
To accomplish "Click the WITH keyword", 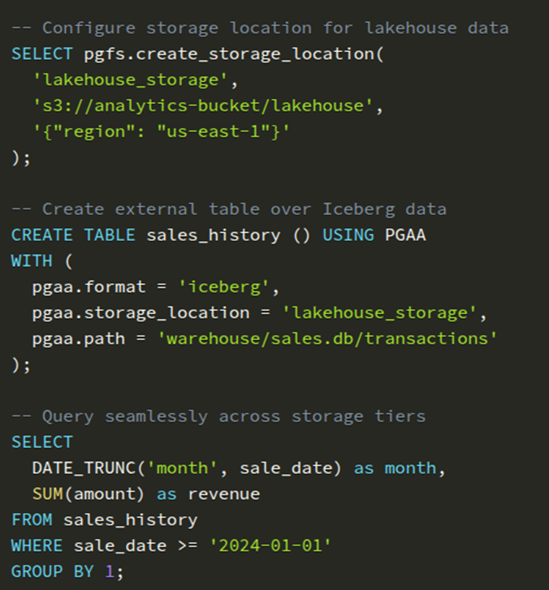I will [32, 261].
